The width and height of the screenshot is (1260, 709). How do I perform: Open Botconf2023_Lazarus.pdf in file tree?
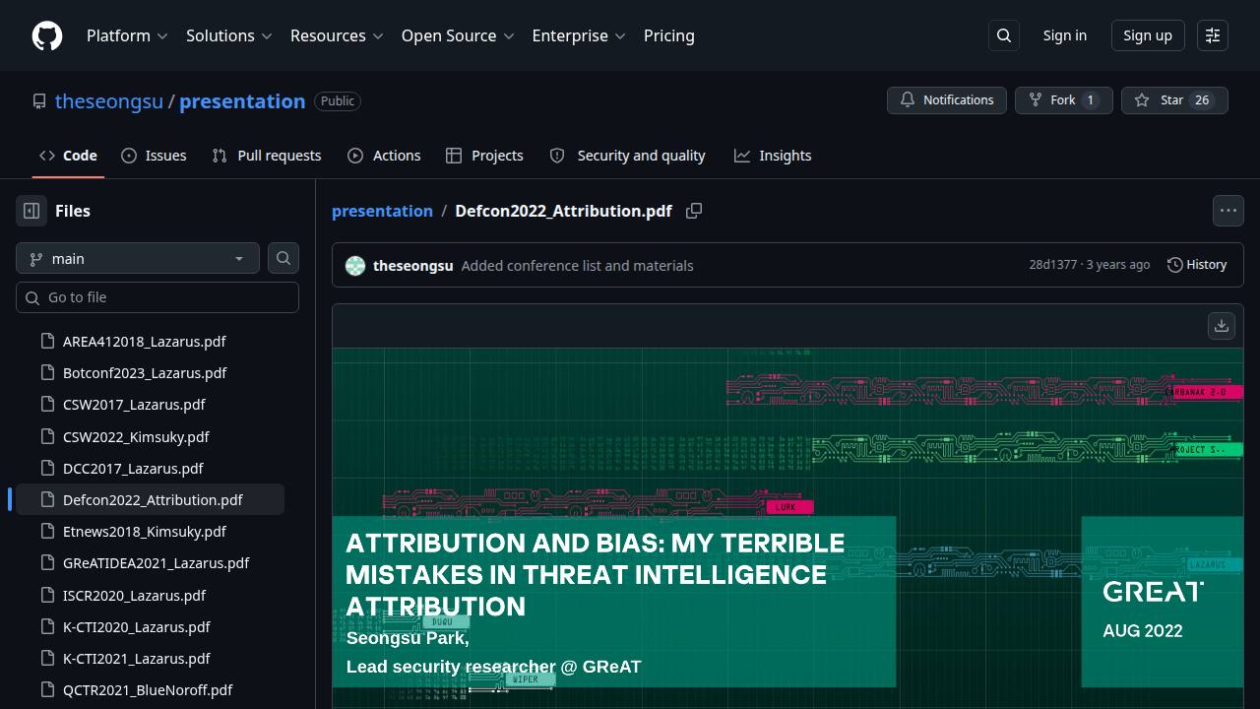(145, 372)
